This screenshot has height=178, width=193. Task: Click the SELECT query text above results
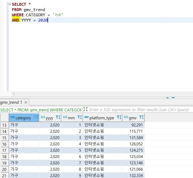41,110
